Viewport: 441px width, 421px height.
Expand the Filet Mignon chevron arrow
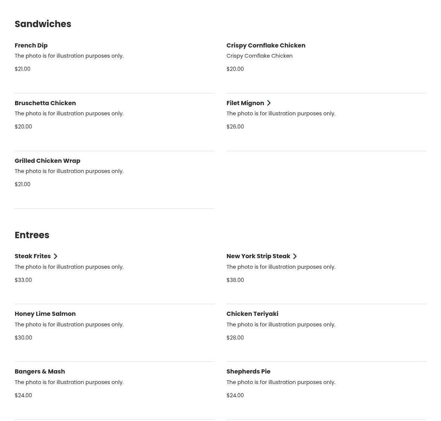[269, 103]
